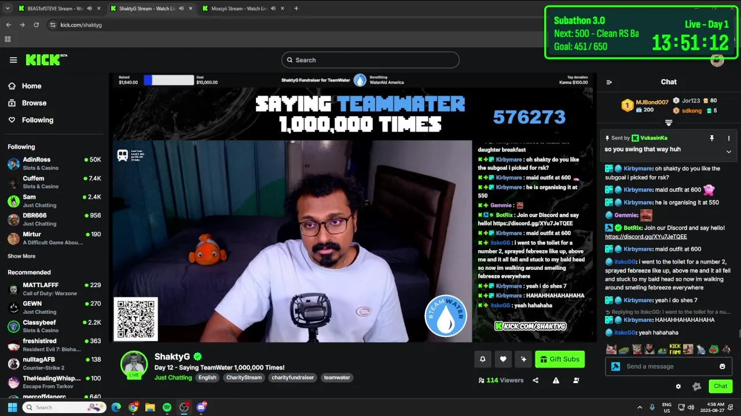
Task: Reload the page
Action: click(36, 25)
